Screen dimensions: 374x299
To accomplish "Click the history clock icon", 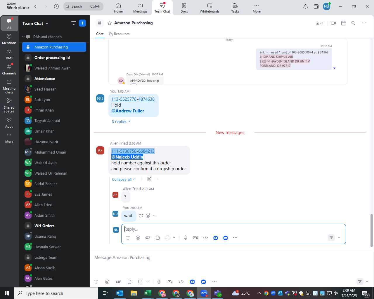I will 56,6.
